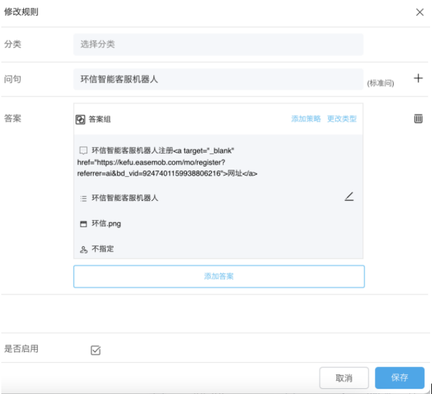Click the 问句 input field with 环信智能客服机器人
This screenshot has width=432, height=394.
(218, 79)
